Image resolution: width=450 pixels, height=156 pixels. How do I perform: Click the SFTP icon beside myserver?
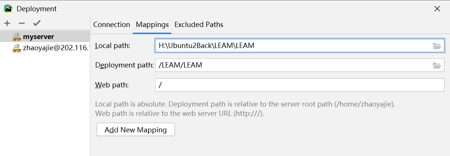pyautogui.click(x=17, y=37)
